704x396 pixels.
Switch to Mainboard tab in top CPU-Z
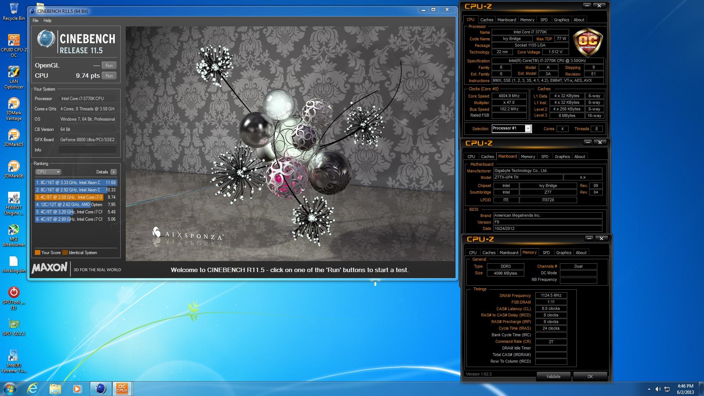[507, 20]
